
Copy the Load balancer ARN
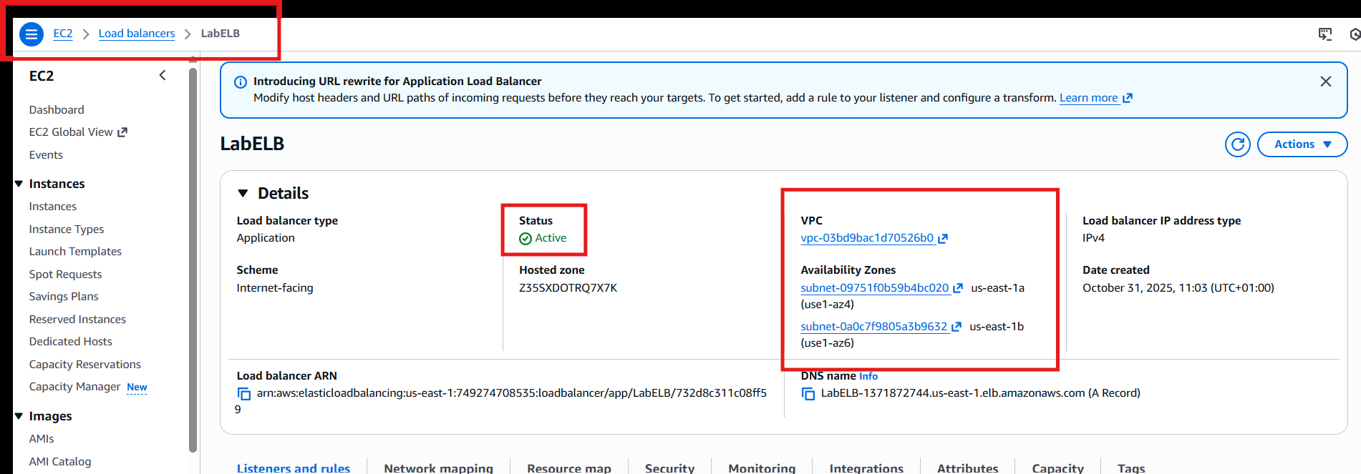click(244, 394)
